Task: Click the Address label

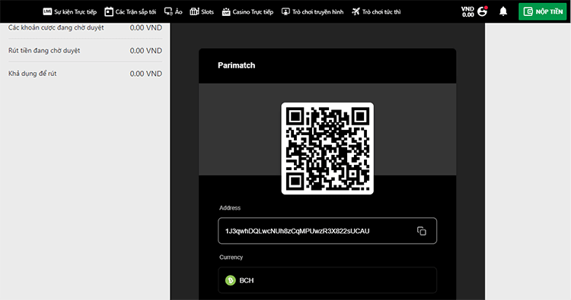Action: pos(230,208)
